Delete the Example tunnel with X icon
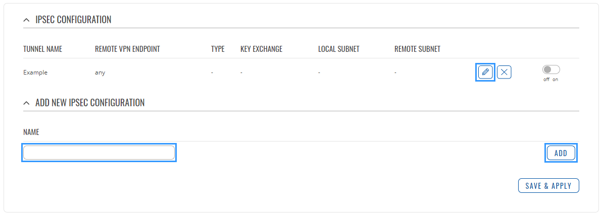The image size is (603, 215). pyautogui.click(x=504, y=72)
